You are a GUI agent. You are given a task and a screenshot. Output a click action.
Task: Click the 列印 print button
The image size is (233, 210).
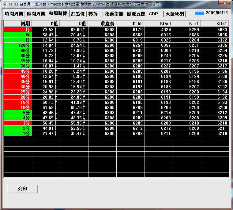23,189
